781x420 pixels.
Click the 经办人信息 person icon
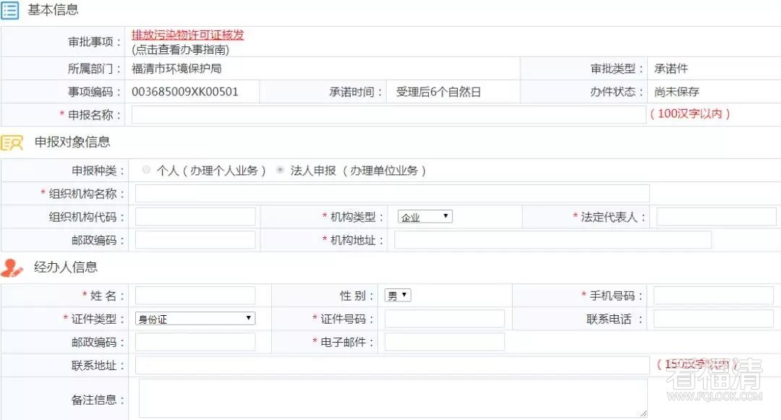12,268
